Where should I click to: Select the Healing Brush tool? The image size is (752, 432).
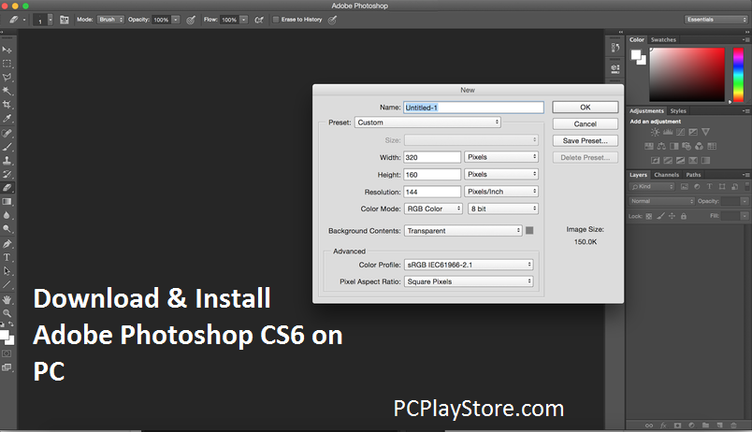(7, 133)
